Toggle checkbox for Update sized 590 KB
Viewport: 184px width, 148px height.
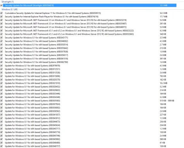(2, 139)
